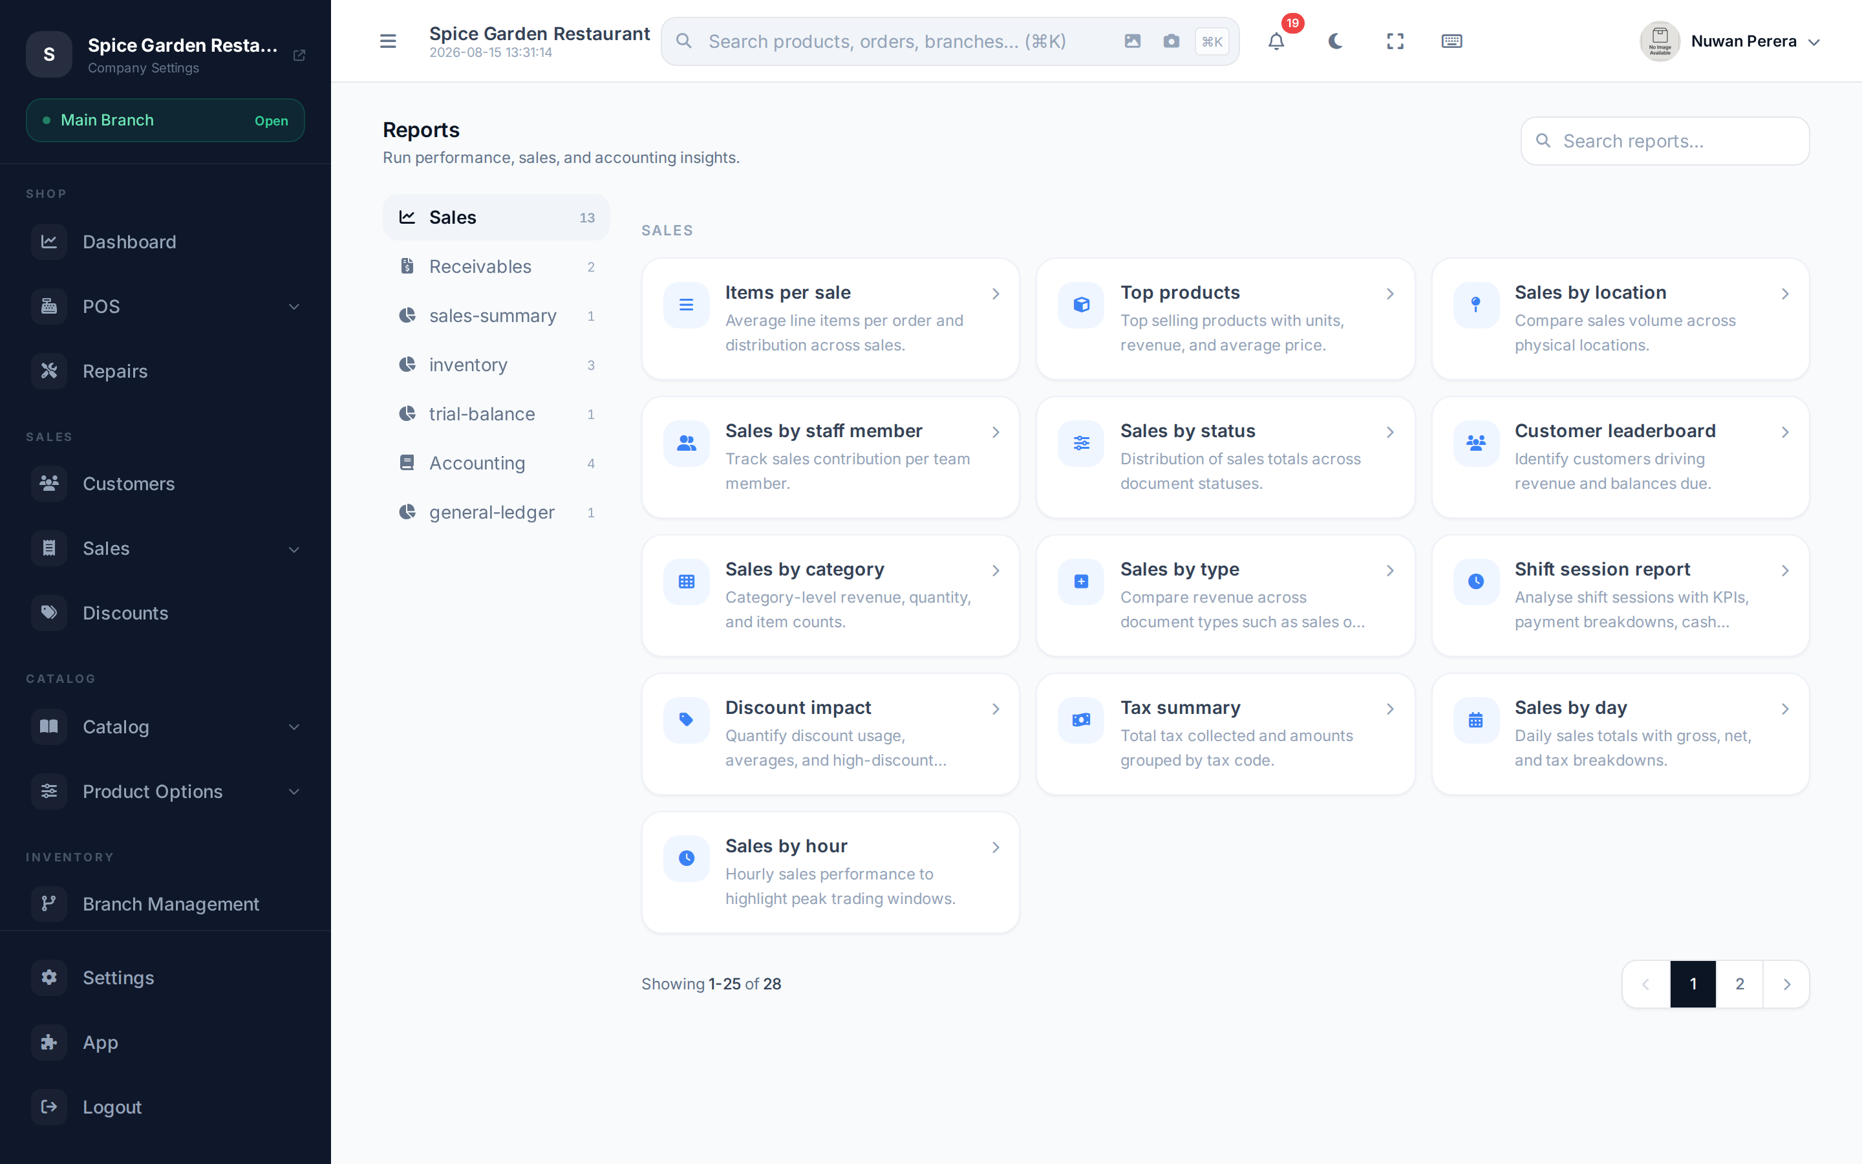Click the Logout icon

(49, 1107)
